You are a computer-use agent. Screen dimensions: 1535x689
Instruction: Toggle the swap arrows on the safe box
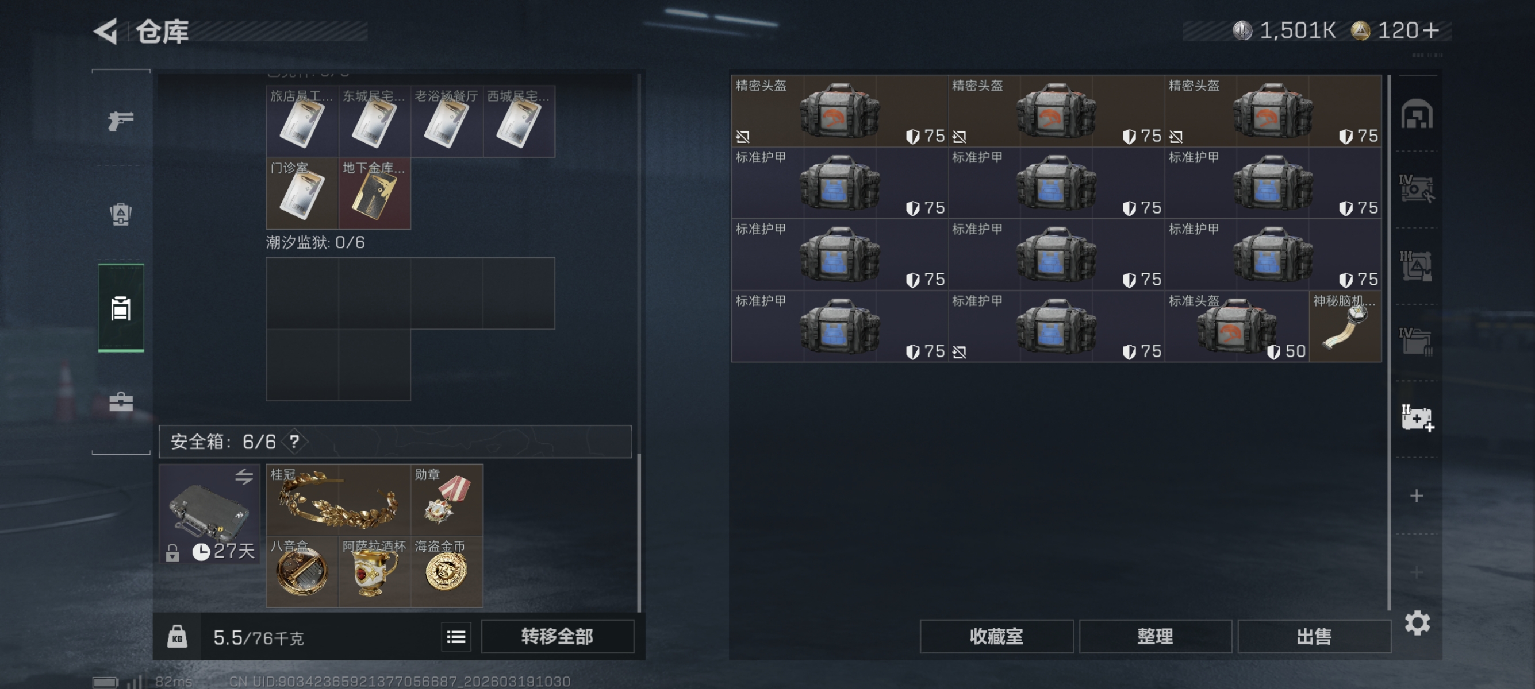(x=244, y=477)
